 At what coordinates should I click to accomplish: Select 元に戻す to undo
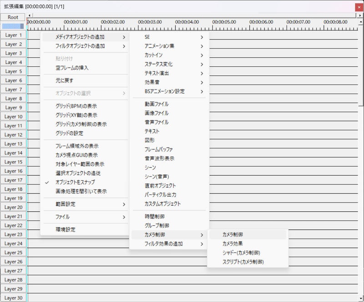coord(85,81)
